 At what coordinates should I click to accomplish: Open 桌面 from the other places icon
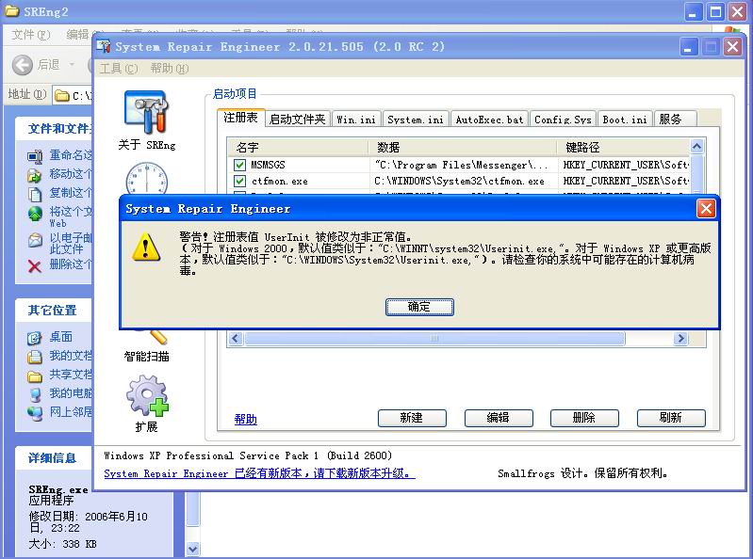click(35, 338)
